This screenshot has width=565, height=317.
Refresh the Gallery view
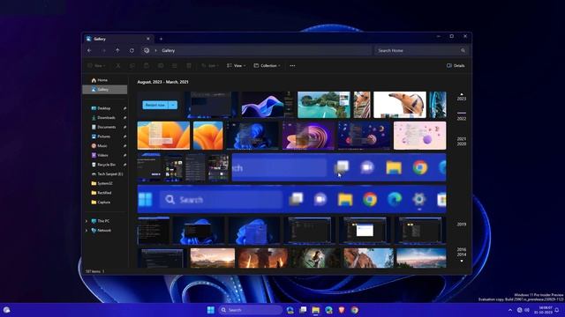(132, 51)
